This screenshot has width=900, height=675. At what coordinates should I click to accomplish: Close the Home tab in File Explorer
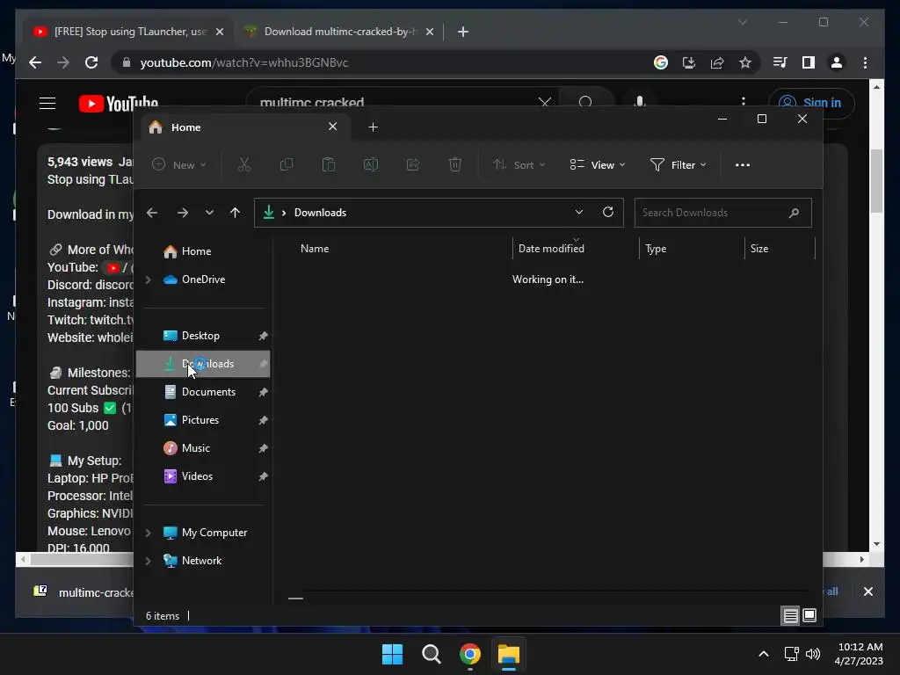coord(332,127)
